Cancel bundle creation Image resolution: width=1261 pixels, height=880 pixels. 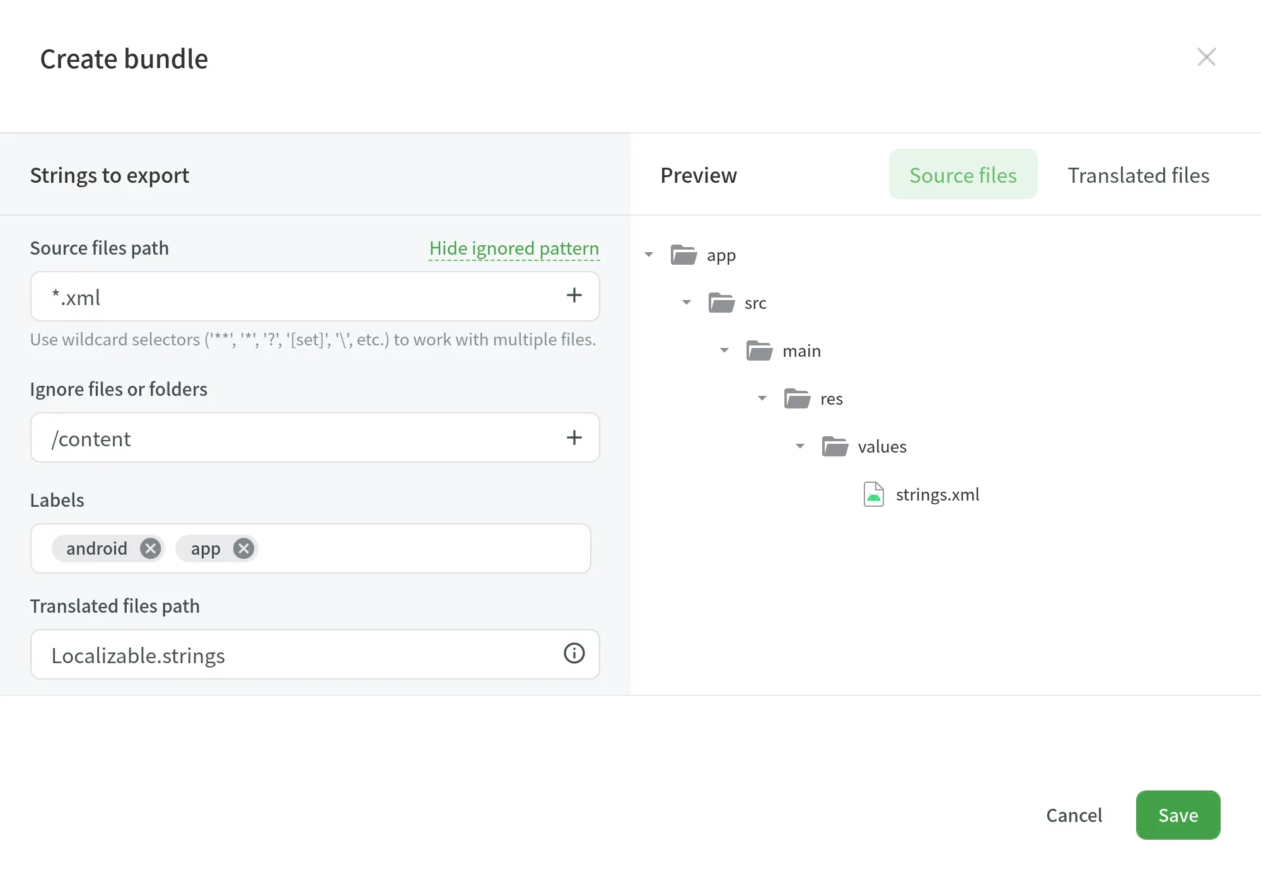(1074, 814)
